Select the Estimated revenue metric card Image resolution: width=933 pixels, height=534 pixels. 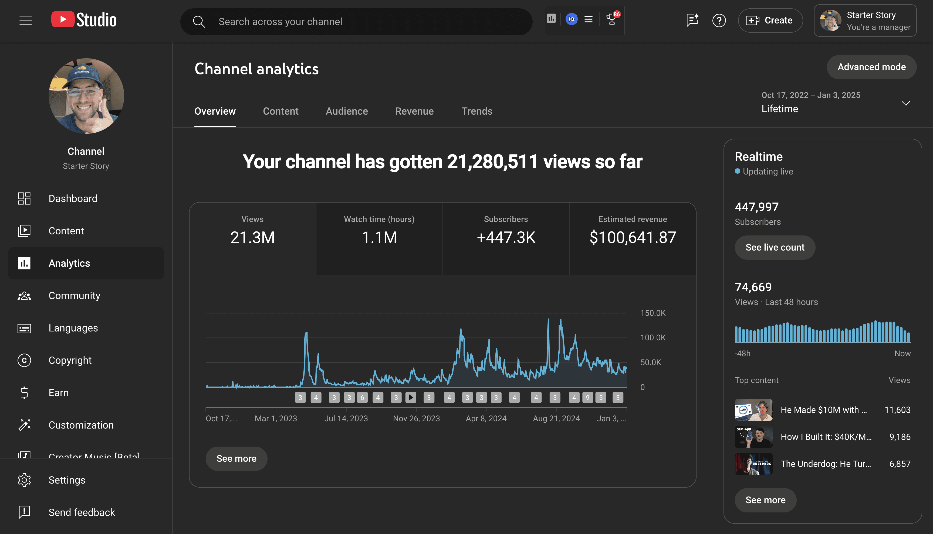tap(633, 239)
